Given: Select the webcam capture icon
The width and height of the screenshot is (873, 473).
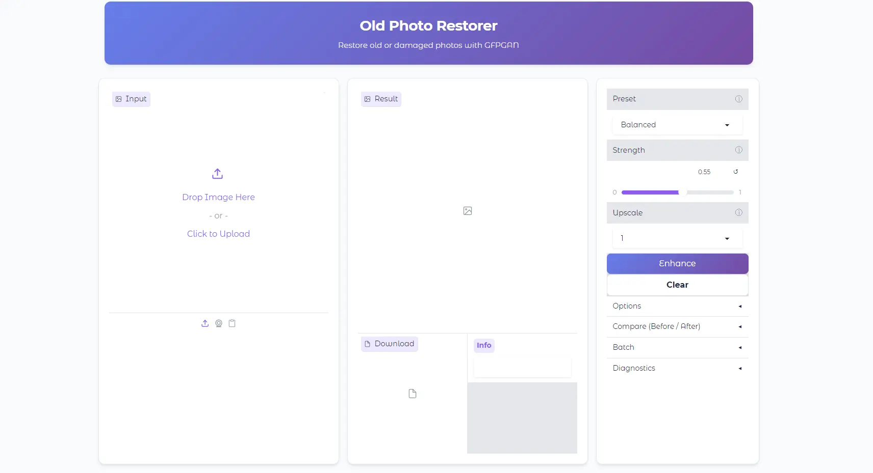Looking at the screenshot, I should point(219,323).
